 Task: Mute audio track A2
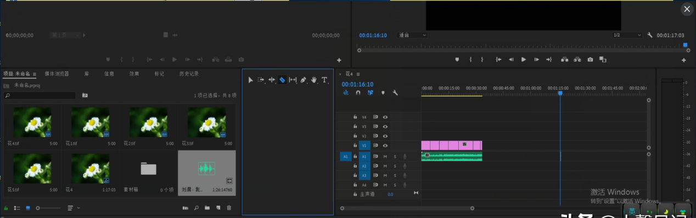[x=385, y=166]
